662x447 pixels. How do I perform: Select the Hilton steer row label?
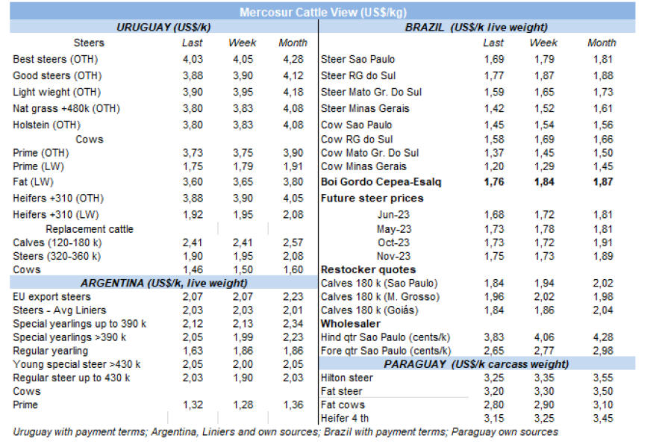(x=346, y=378)
